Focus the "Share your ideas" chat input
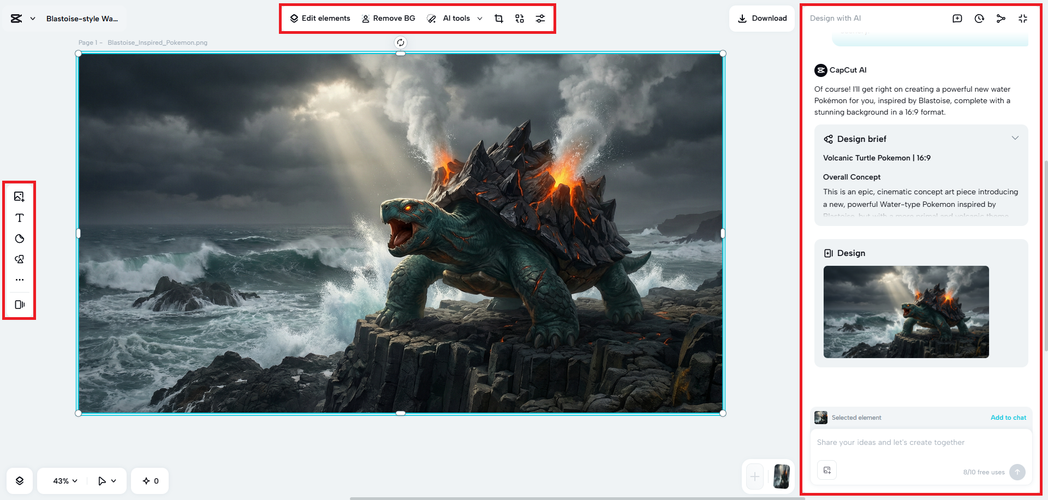The height and width of the screenshot is (500, 1048). point(921,443)
